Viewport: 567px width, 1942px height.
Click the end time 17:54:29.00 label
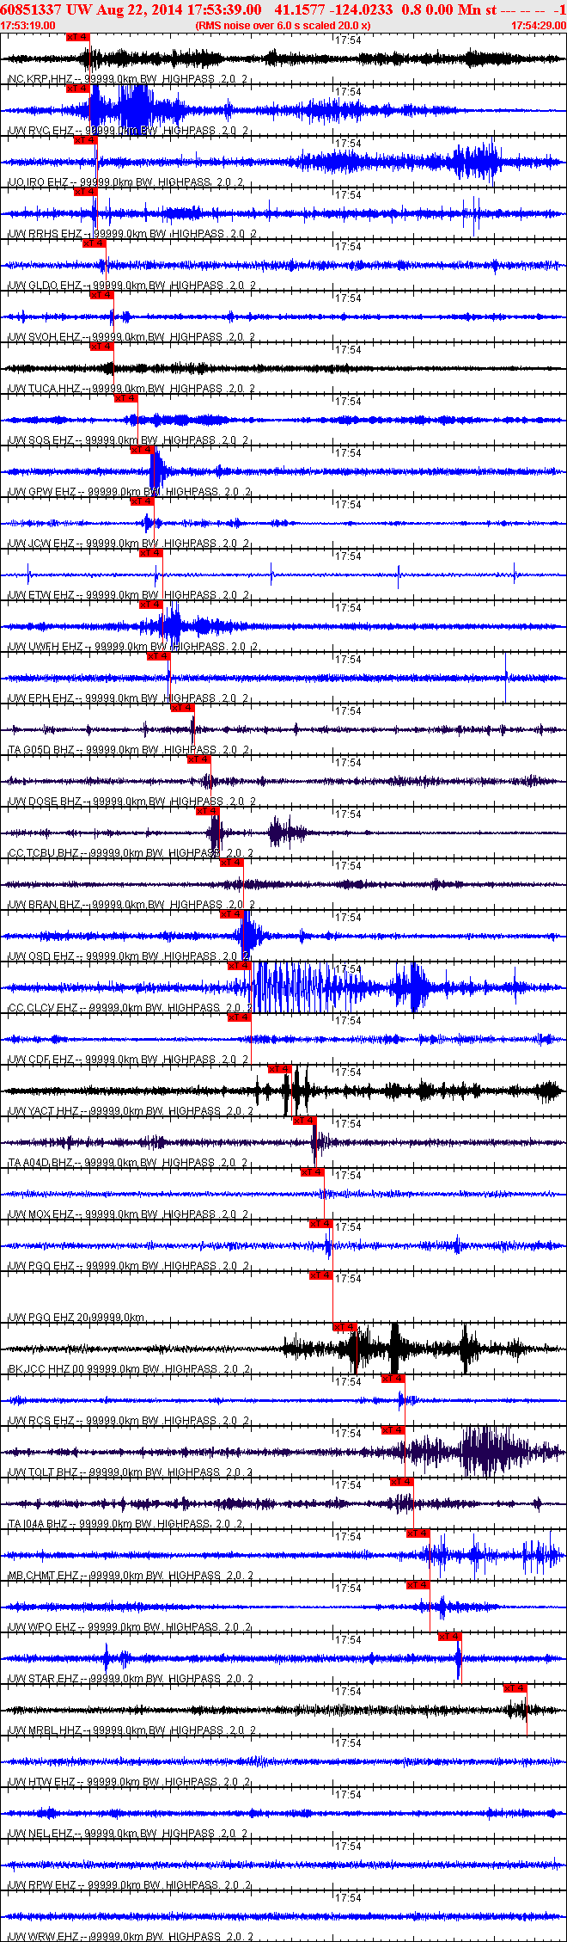tap(539, 26)
